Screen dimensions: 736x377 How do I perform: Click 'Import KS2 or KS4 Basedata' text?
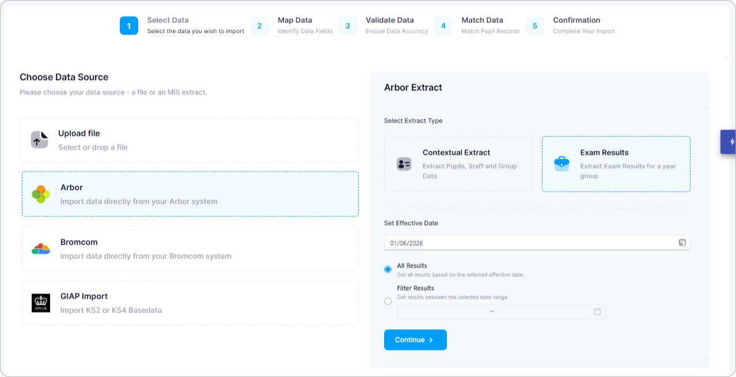tap(111, 310)
